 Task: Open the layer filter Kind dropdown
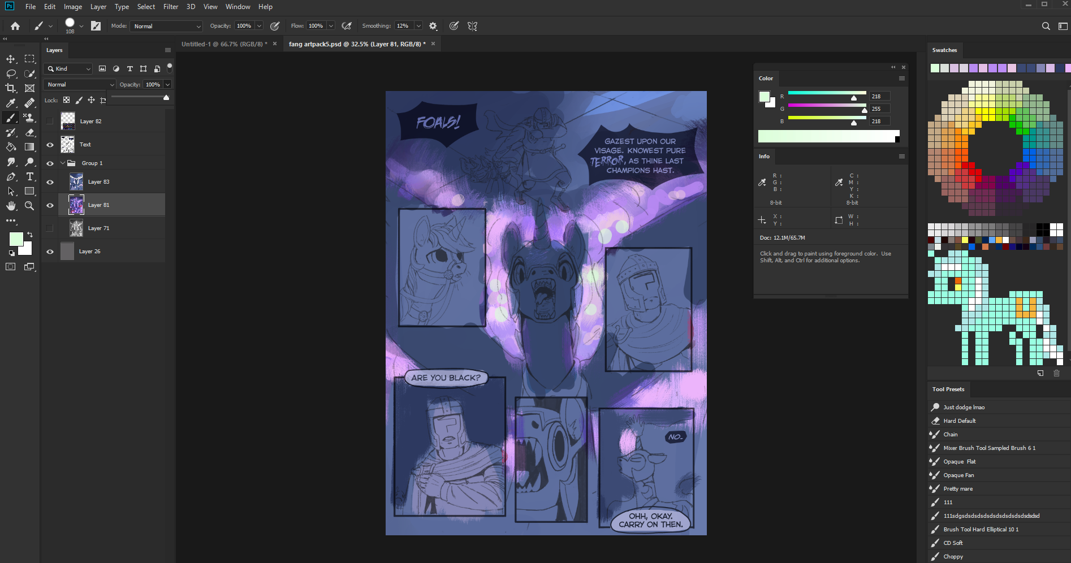point(68,69)
